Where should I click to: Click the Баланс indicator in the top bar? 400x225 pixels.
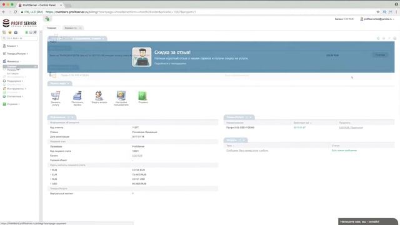pos(344,19)
